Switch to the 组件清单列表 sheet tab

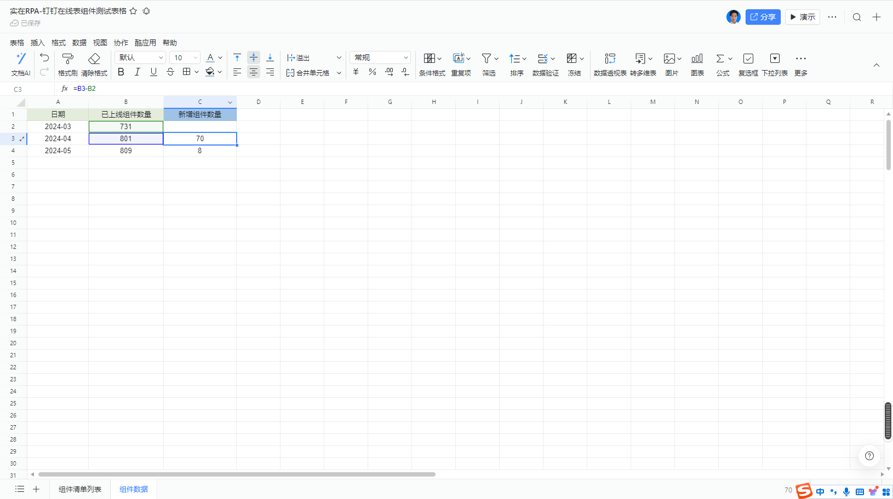(x=80, y=489)
